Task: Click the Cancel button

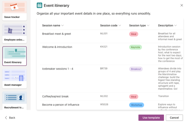Action: coord(174,118)
